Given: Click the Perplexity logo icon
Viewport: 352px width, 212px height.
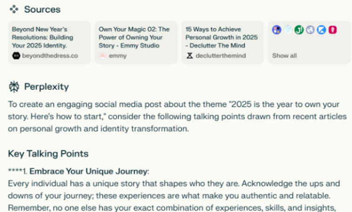Looking at the screenshot, I should pos(14,87).
